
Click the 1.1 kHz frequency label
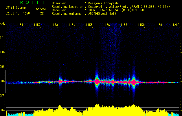(x=2, y=38)
